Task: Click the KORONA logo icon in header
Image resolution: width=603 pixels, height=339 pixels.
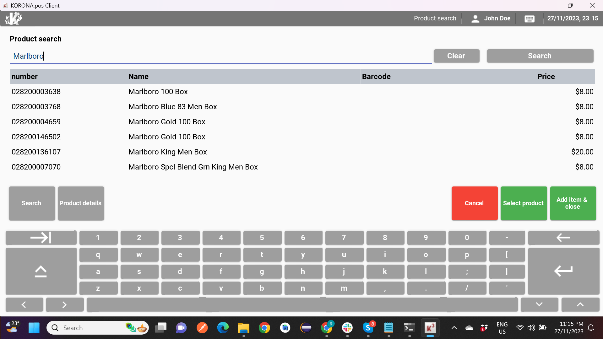Action: [14, 18]
